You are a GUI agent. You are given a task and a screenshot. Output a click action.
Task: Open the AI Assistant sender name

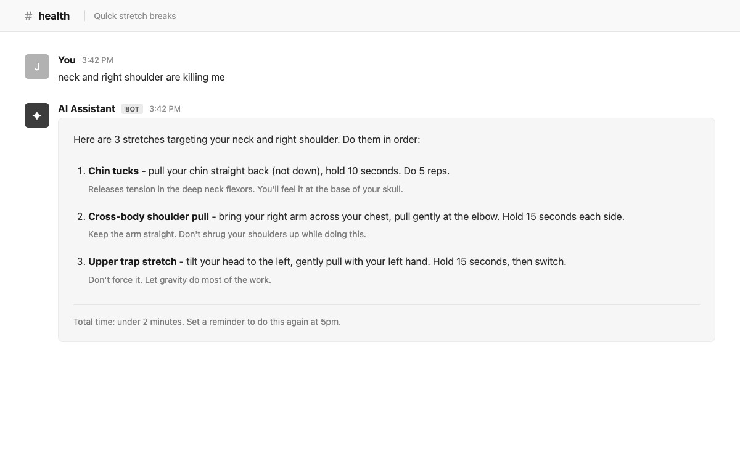86,108
